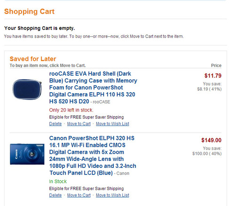Screen dimensions: 235x206
Task: Click the Super Saver Shipping text under rooCASE
Action: tap(86, 117)
